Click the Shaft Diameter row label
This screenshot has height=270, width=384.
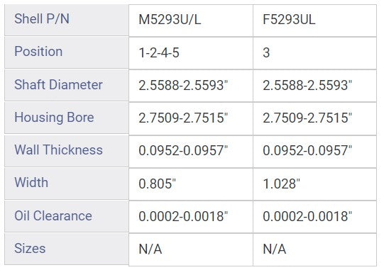click(67, 85)
